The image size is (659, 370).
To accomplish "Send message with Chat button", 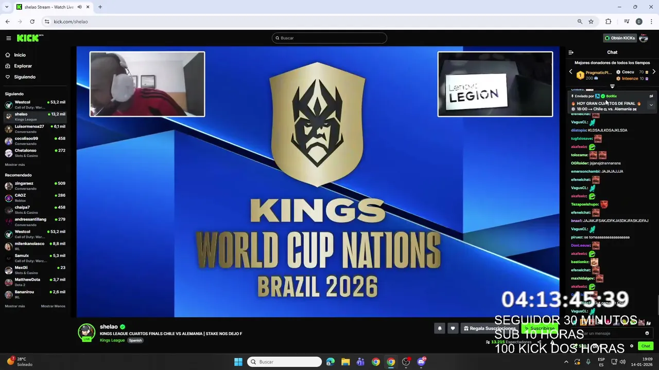I will (646, 346).
